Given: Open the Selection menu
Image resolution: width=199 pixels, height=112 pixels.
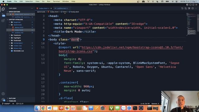Looking at the screenshot, I should click(x=29, y=1).
